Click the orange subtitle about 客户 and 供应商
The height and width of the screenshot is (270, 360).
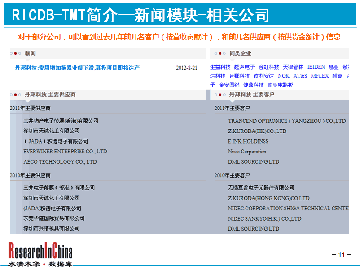(x=179, y=37)
